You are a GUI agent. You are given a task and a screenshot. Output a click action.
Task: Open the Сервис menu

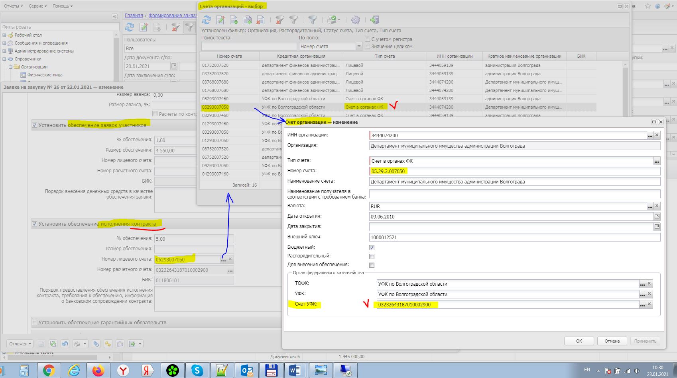click(x=37, y=6)
